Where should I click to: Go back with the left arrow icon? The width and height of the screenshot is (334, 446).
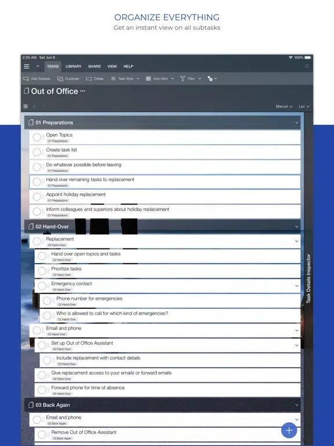[34, 106]
